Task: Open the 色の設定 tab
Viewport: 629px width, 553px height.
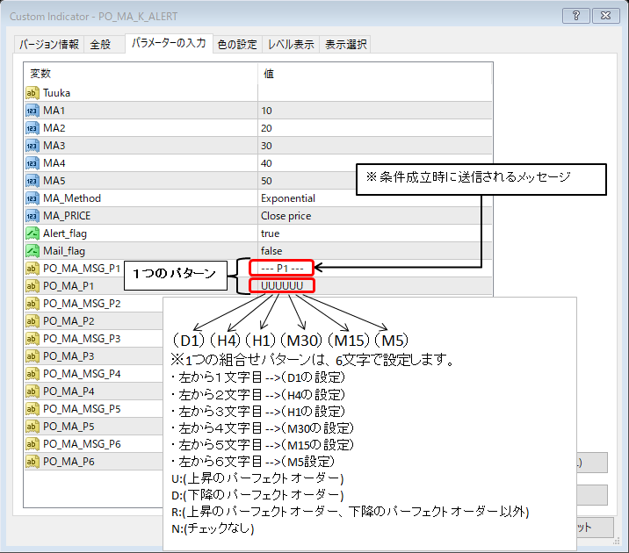Action: click(237, 45)
